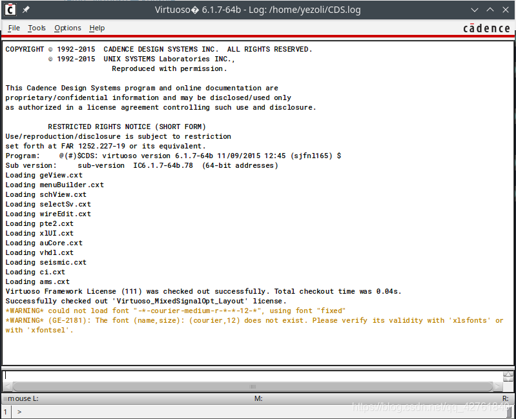The height and width of the screenshot is (419, 516).
Task: Click the 'Loading ams.cxt' log line
Action: 37,282
